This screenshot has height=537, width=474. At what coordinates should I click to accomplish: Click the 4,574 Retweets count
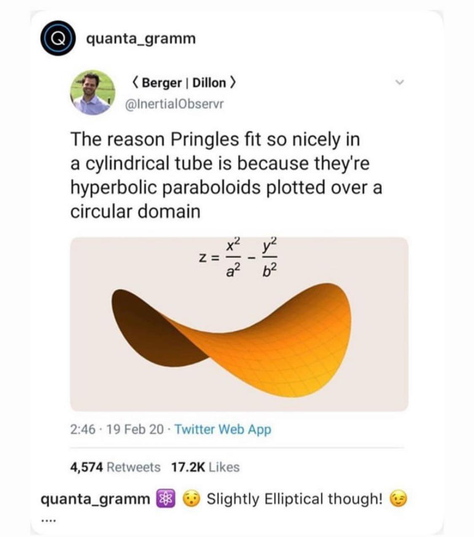point(113,467)
